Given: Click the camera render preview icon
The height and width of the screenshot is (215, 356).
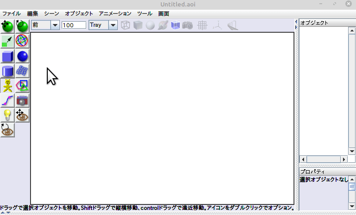Looking at the screenshot, I should pos(188,25).
